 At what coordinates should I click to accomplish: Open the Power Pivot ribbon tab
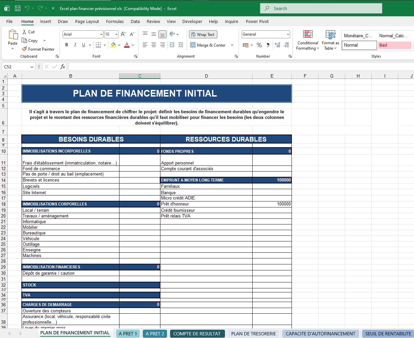[x=257, y=21]
